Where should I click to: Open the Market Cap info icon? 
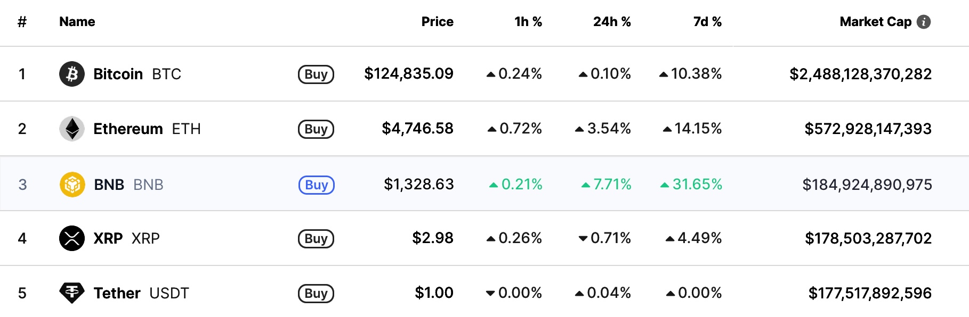coord(924,22)
